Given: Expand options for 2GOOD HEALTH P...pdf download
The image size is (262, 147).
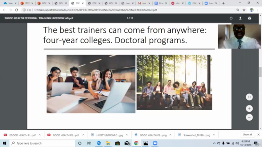Looking at the screenshot, I should tap(40, 135).
